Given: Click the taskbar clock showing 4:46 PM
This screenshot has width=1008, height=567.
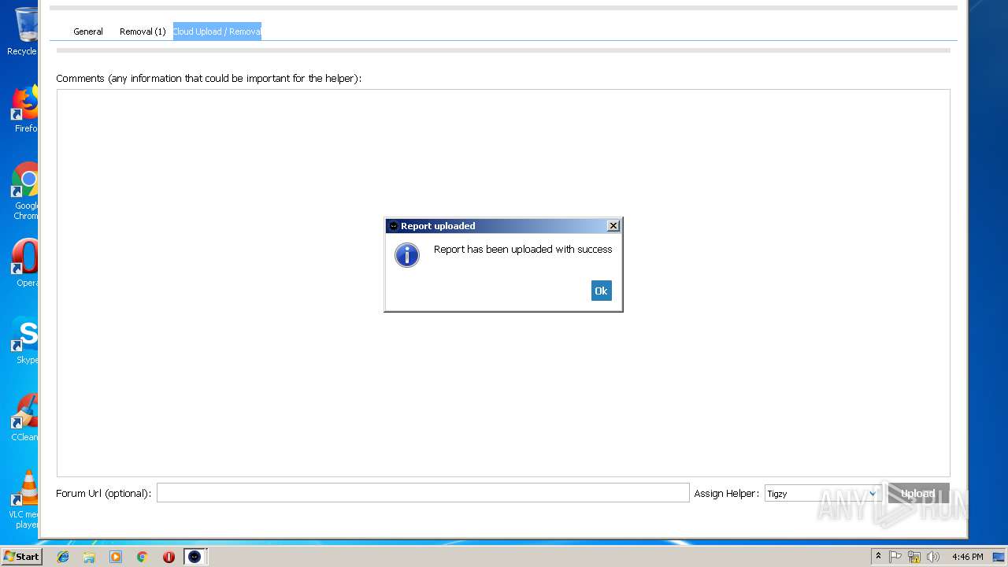Looking at the screenshot, I should click(967, 557).
